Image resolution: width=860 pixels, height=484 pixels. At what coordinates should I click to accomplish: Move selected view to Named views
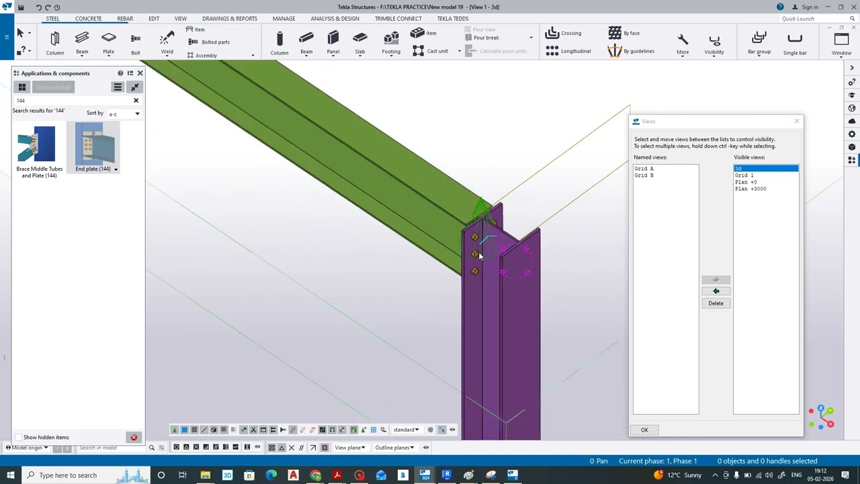point(716,291)
